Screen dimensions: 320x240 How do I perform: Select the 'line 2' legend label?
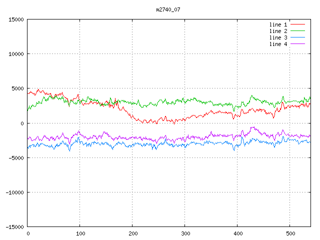click(278, 31)
